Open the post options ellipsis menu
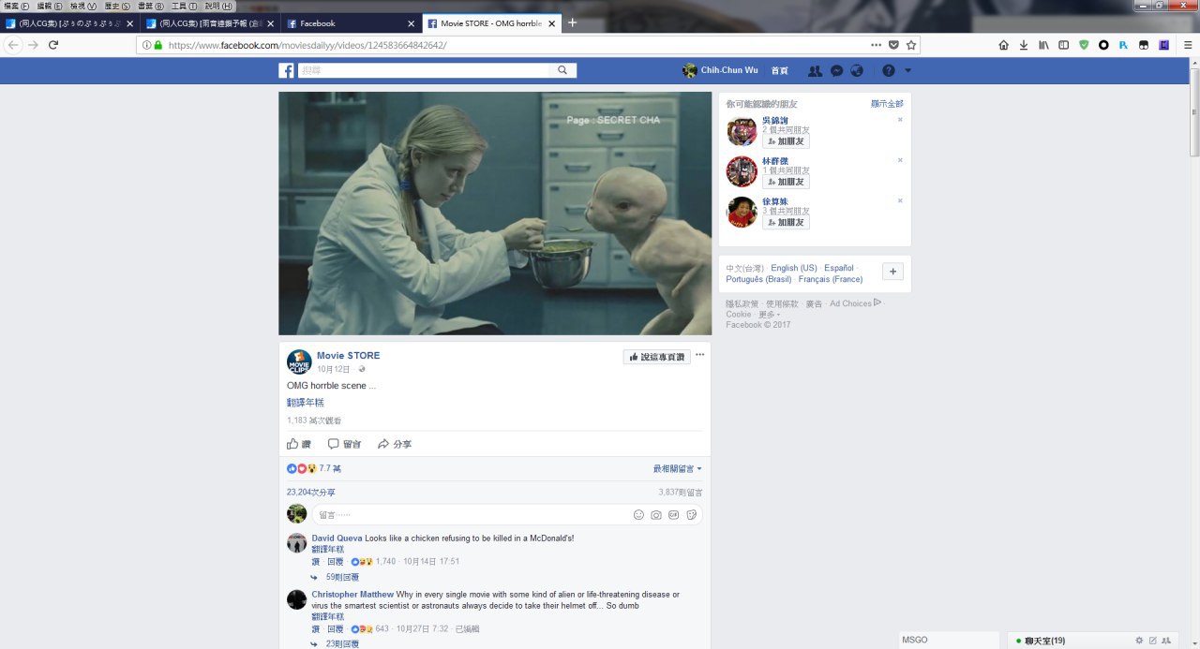The width and height of the screenshot is (1200, 649). pyautogui.click(x=699, y=355)
